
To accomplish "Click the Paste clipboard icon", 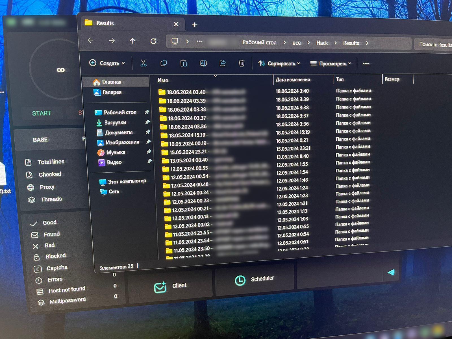I will (x=183, y=63).
